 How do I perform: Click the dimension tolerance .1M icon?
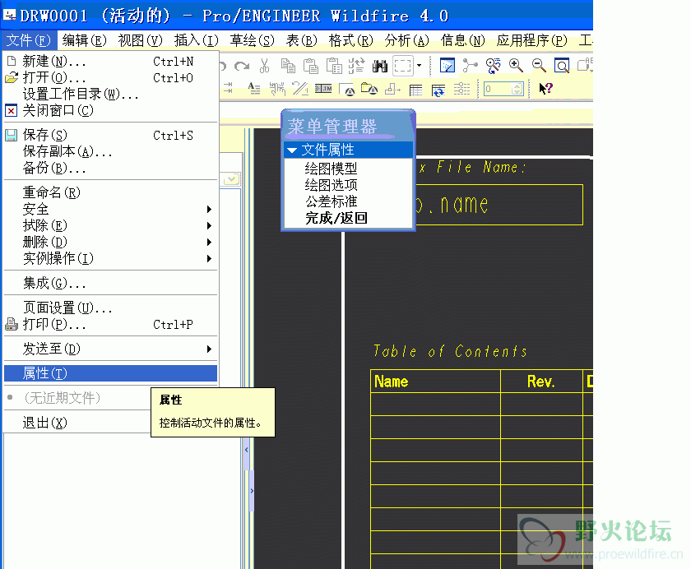point(323,89)
